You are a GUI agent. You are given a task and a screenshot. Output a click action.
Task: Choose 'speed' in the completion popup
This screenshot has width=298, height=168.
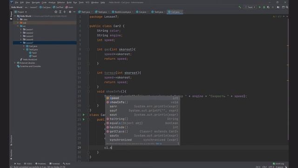click(142, 98)
